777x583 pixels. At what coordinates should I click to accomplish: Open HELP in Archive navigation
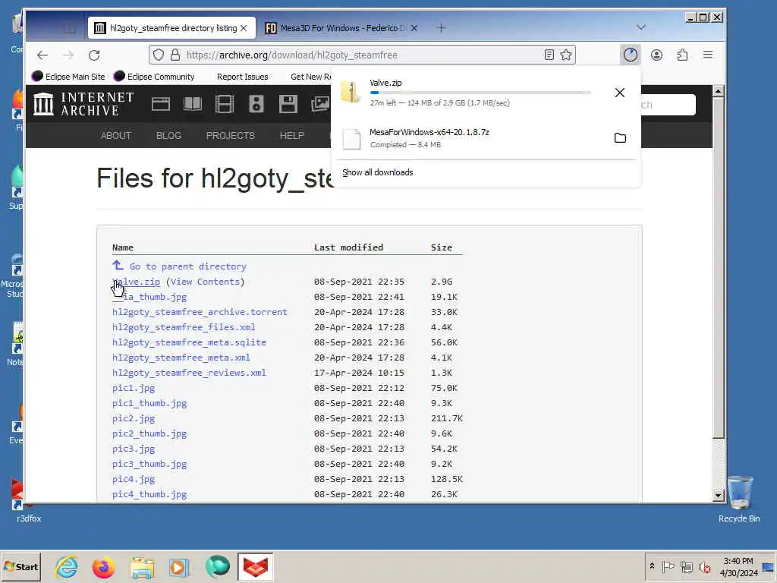(x=292, y=135)
